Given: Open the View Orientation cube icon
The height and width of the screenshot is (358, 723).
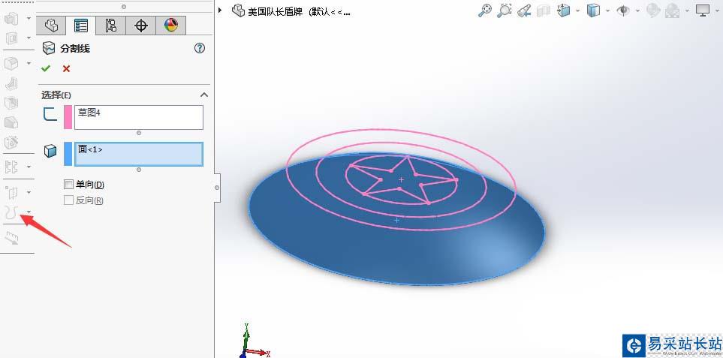Looking at the screenshot, I should pos(564,11).
